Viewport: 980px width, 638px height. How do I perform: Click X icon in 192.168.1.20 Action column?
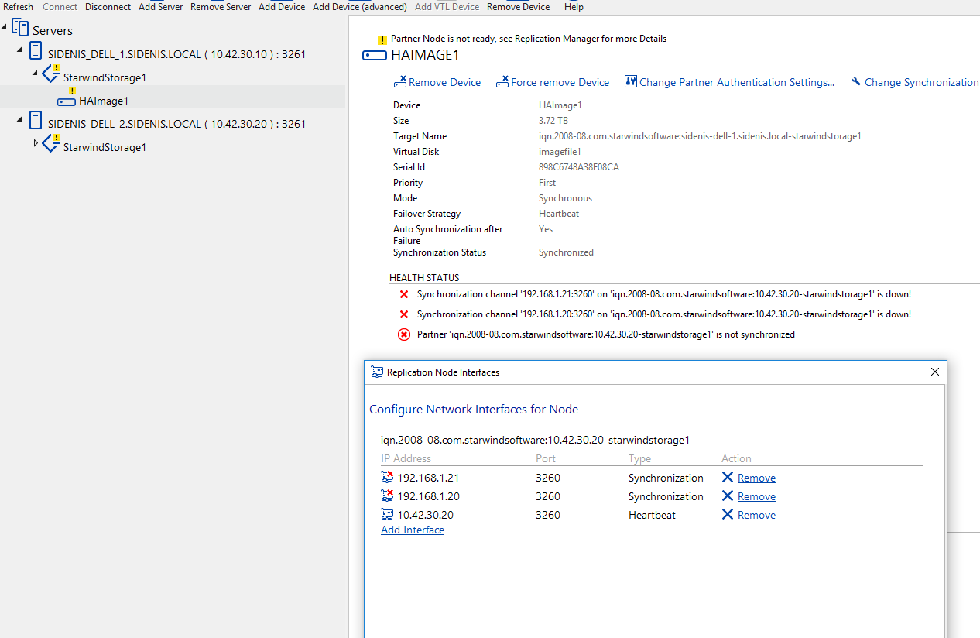coord(728,496)
